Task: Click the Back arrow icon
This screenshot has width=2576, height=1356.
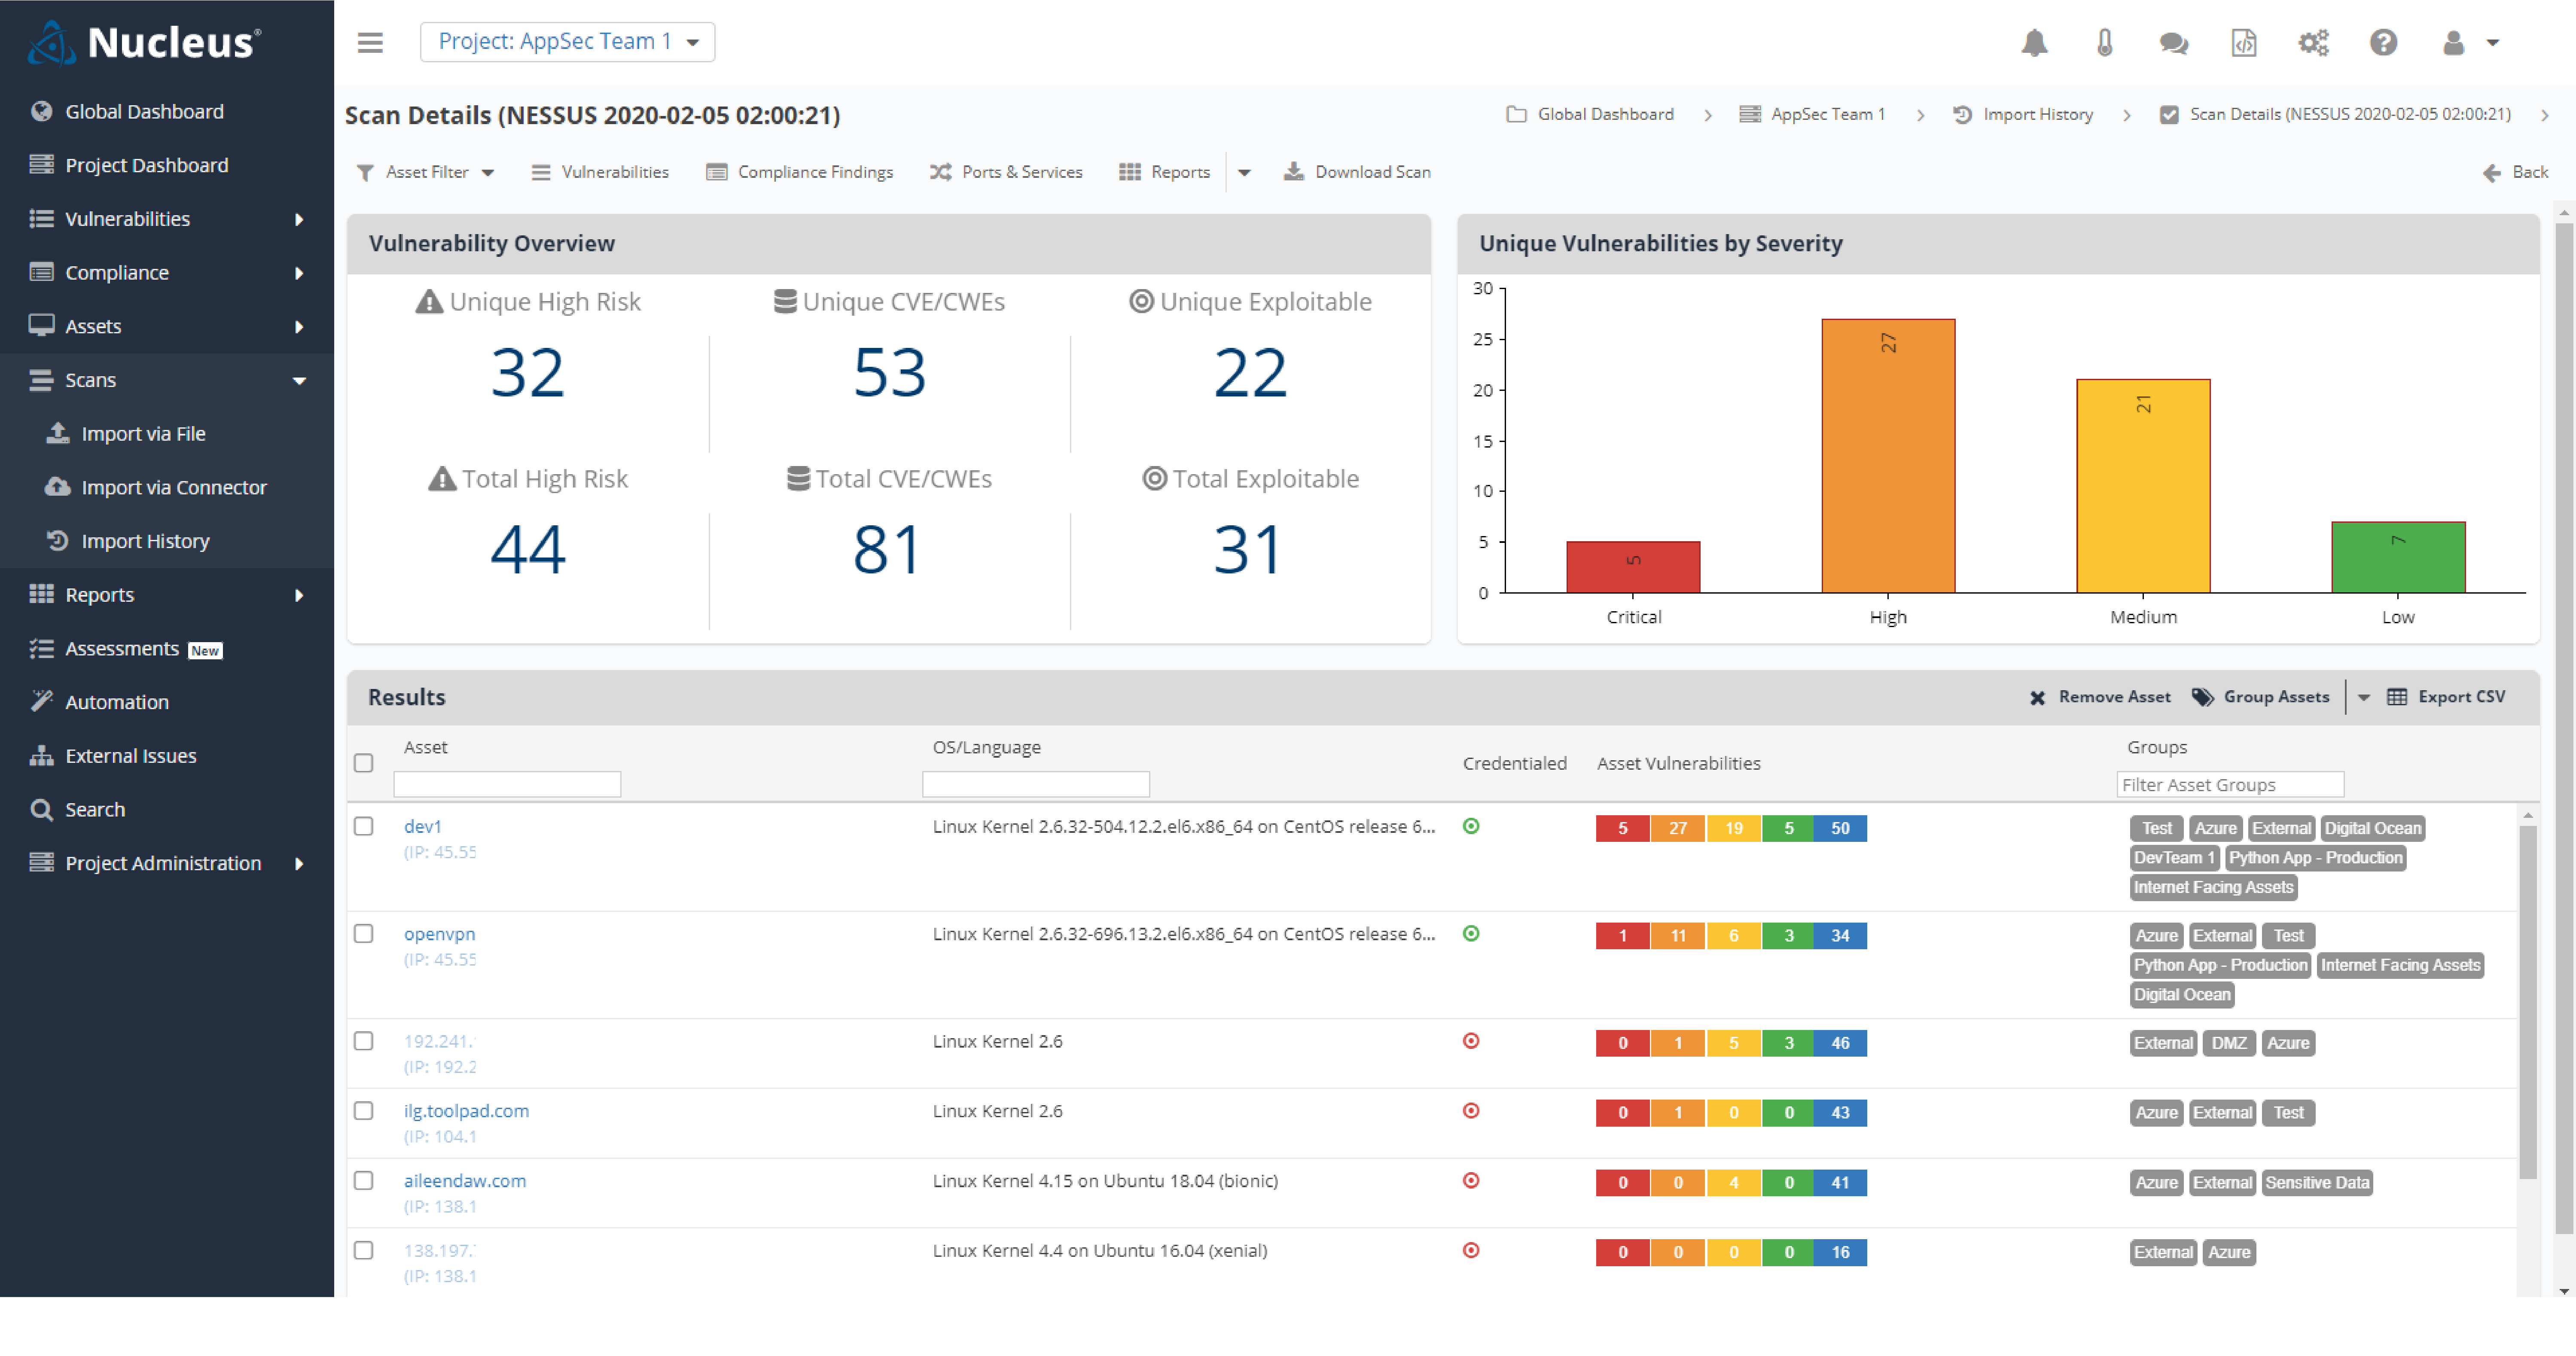Action: 2491,173
